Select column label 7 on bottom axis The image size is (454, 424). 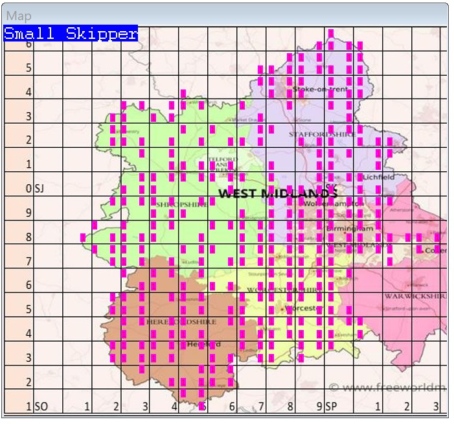260,406
